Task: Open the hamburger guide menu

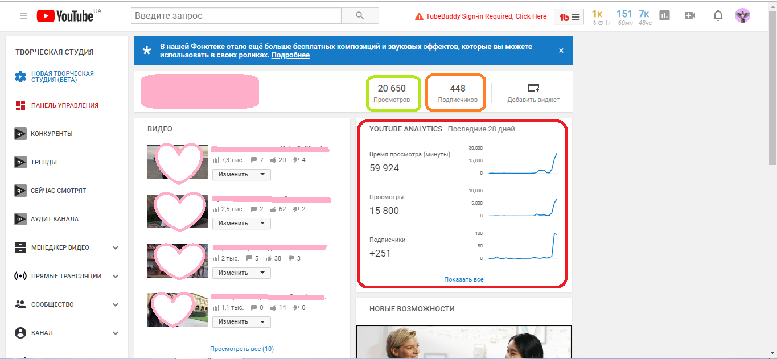Action: point(23,16)
